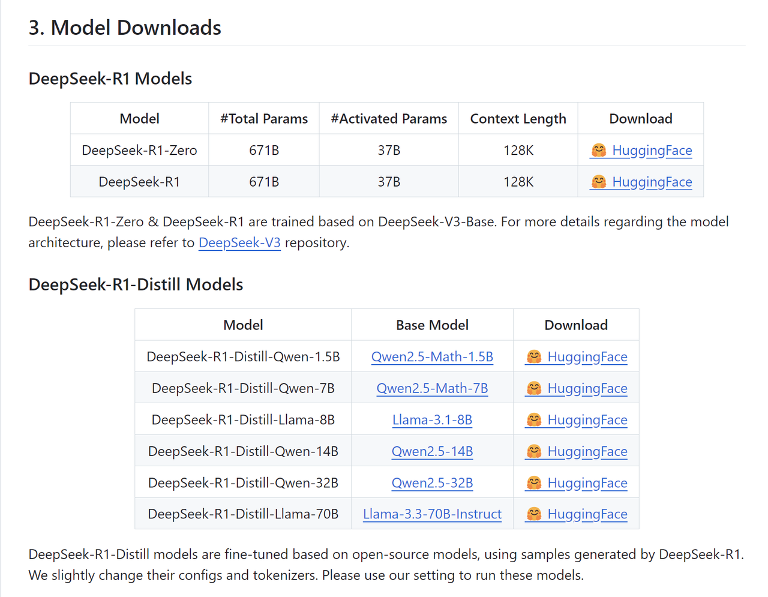This screenshot has height=597, width=768.
Task: Click the 128K value in DeepSeek-R1-Zero row
Action: (518, 150)
